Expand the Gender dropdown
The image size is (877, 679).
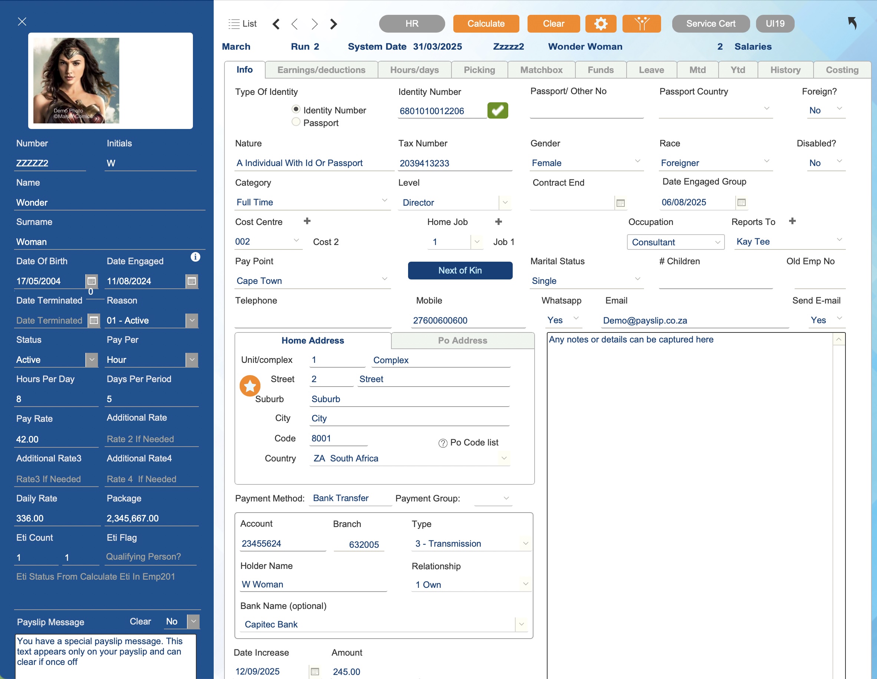click(637, 161)
